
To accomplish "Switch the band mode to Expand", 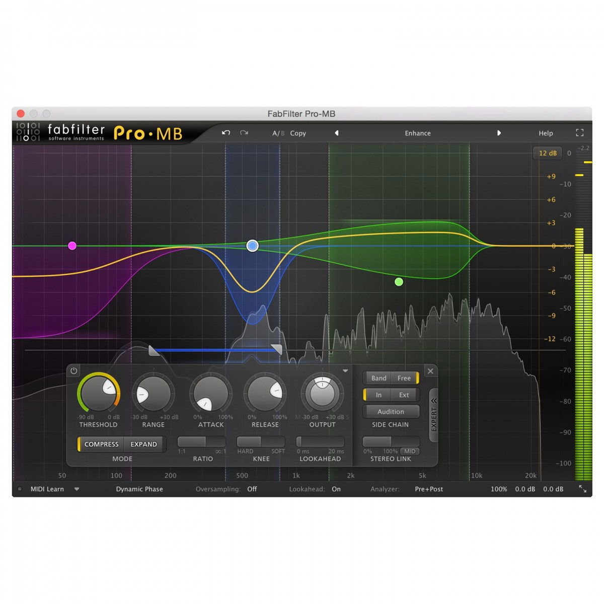I will point(144,444).
